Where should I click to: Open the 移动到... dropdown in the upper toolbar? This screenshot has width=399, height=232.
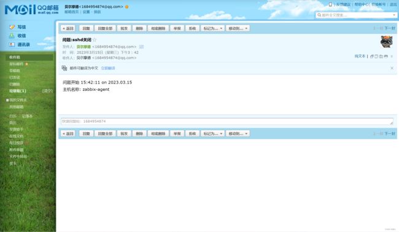[x=238, y=28]
